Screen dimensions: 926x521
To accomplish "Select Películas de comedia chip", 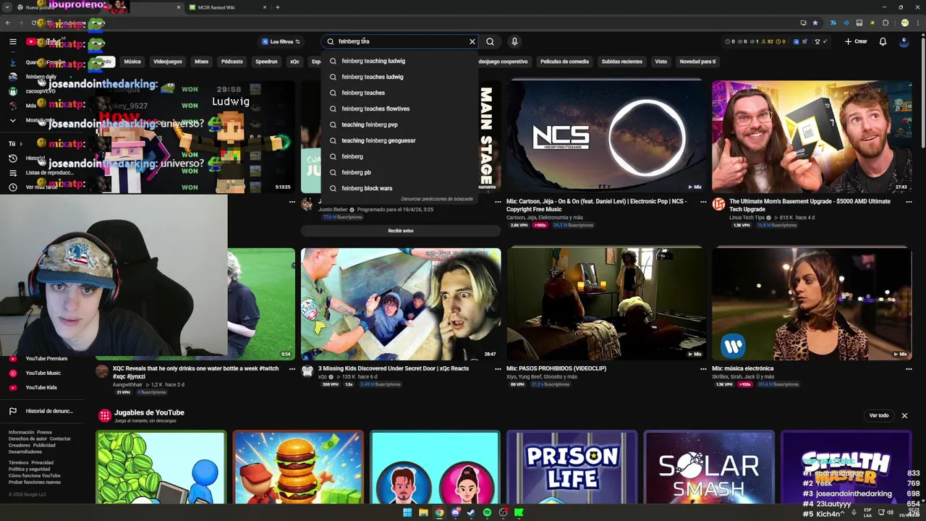I will (x=564, y=62).
